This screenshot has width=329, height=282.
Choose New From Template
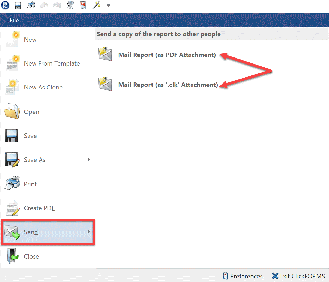[x=52, y=63]
